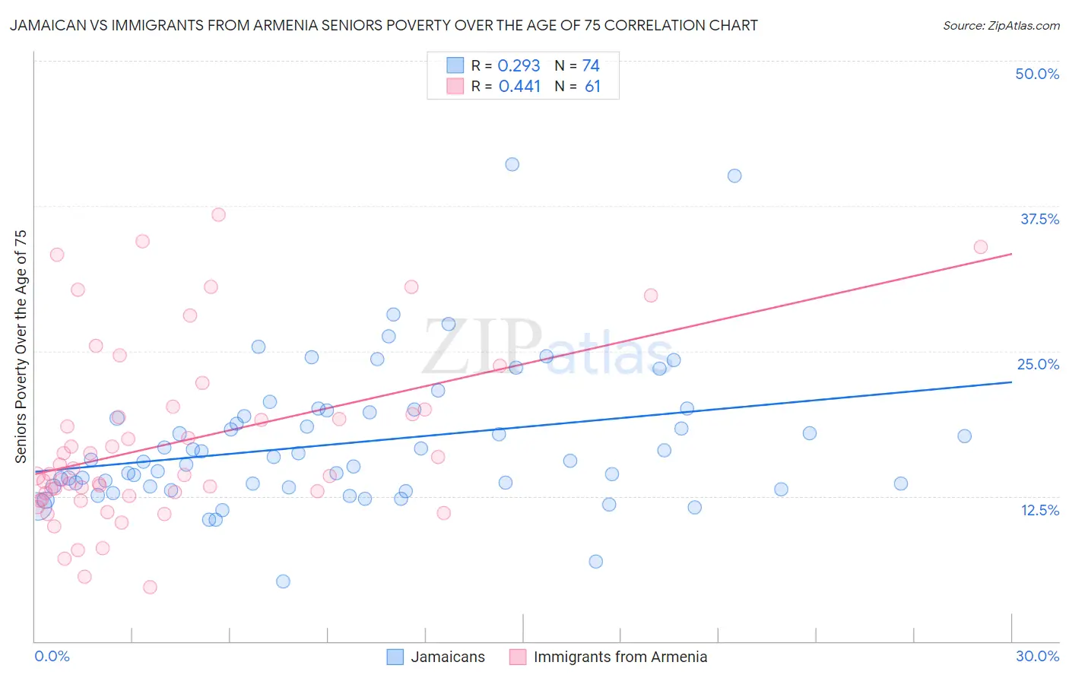Screen dimensions: 1069x678
Task: Click the pink Immigrants from Armenia swatch
Action: pos(518,657)
